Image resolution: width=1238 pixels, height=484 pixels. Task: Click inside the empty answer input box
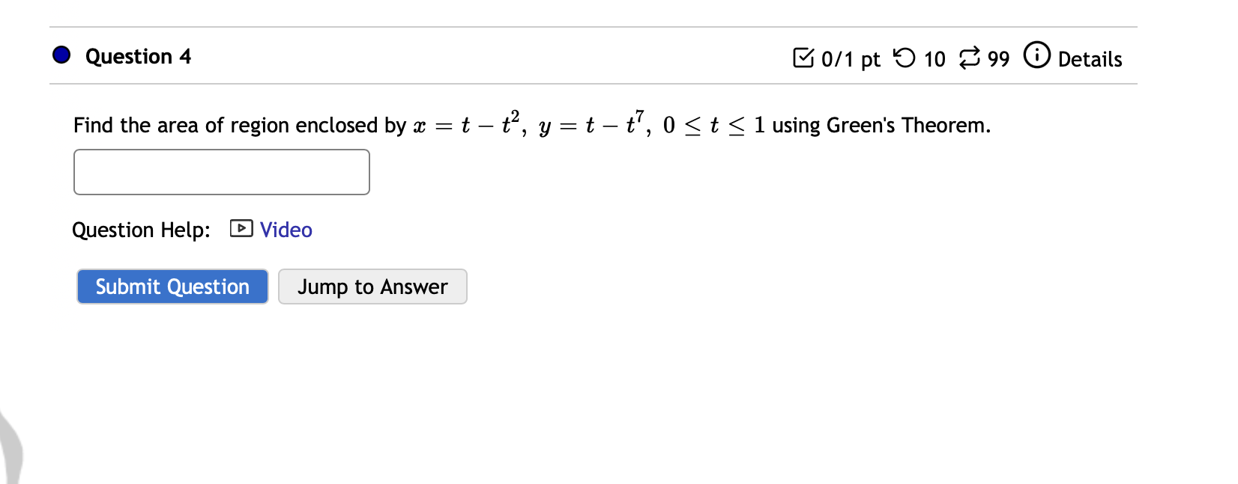click(x=221, y=171)
